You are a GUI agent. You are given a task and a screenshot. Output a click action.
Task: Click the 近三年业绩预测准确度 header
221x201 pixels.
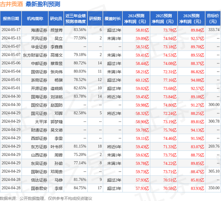coord(75,19)
